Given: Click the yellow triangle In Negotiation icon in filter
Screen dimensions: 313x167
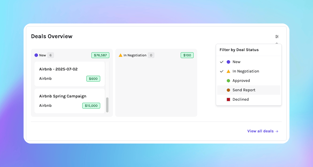Looking at the screenshot, I should (x=228, y=71).
